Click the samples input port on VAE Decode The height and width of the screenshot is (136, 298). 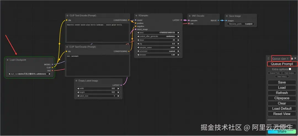tap(189, 20)
